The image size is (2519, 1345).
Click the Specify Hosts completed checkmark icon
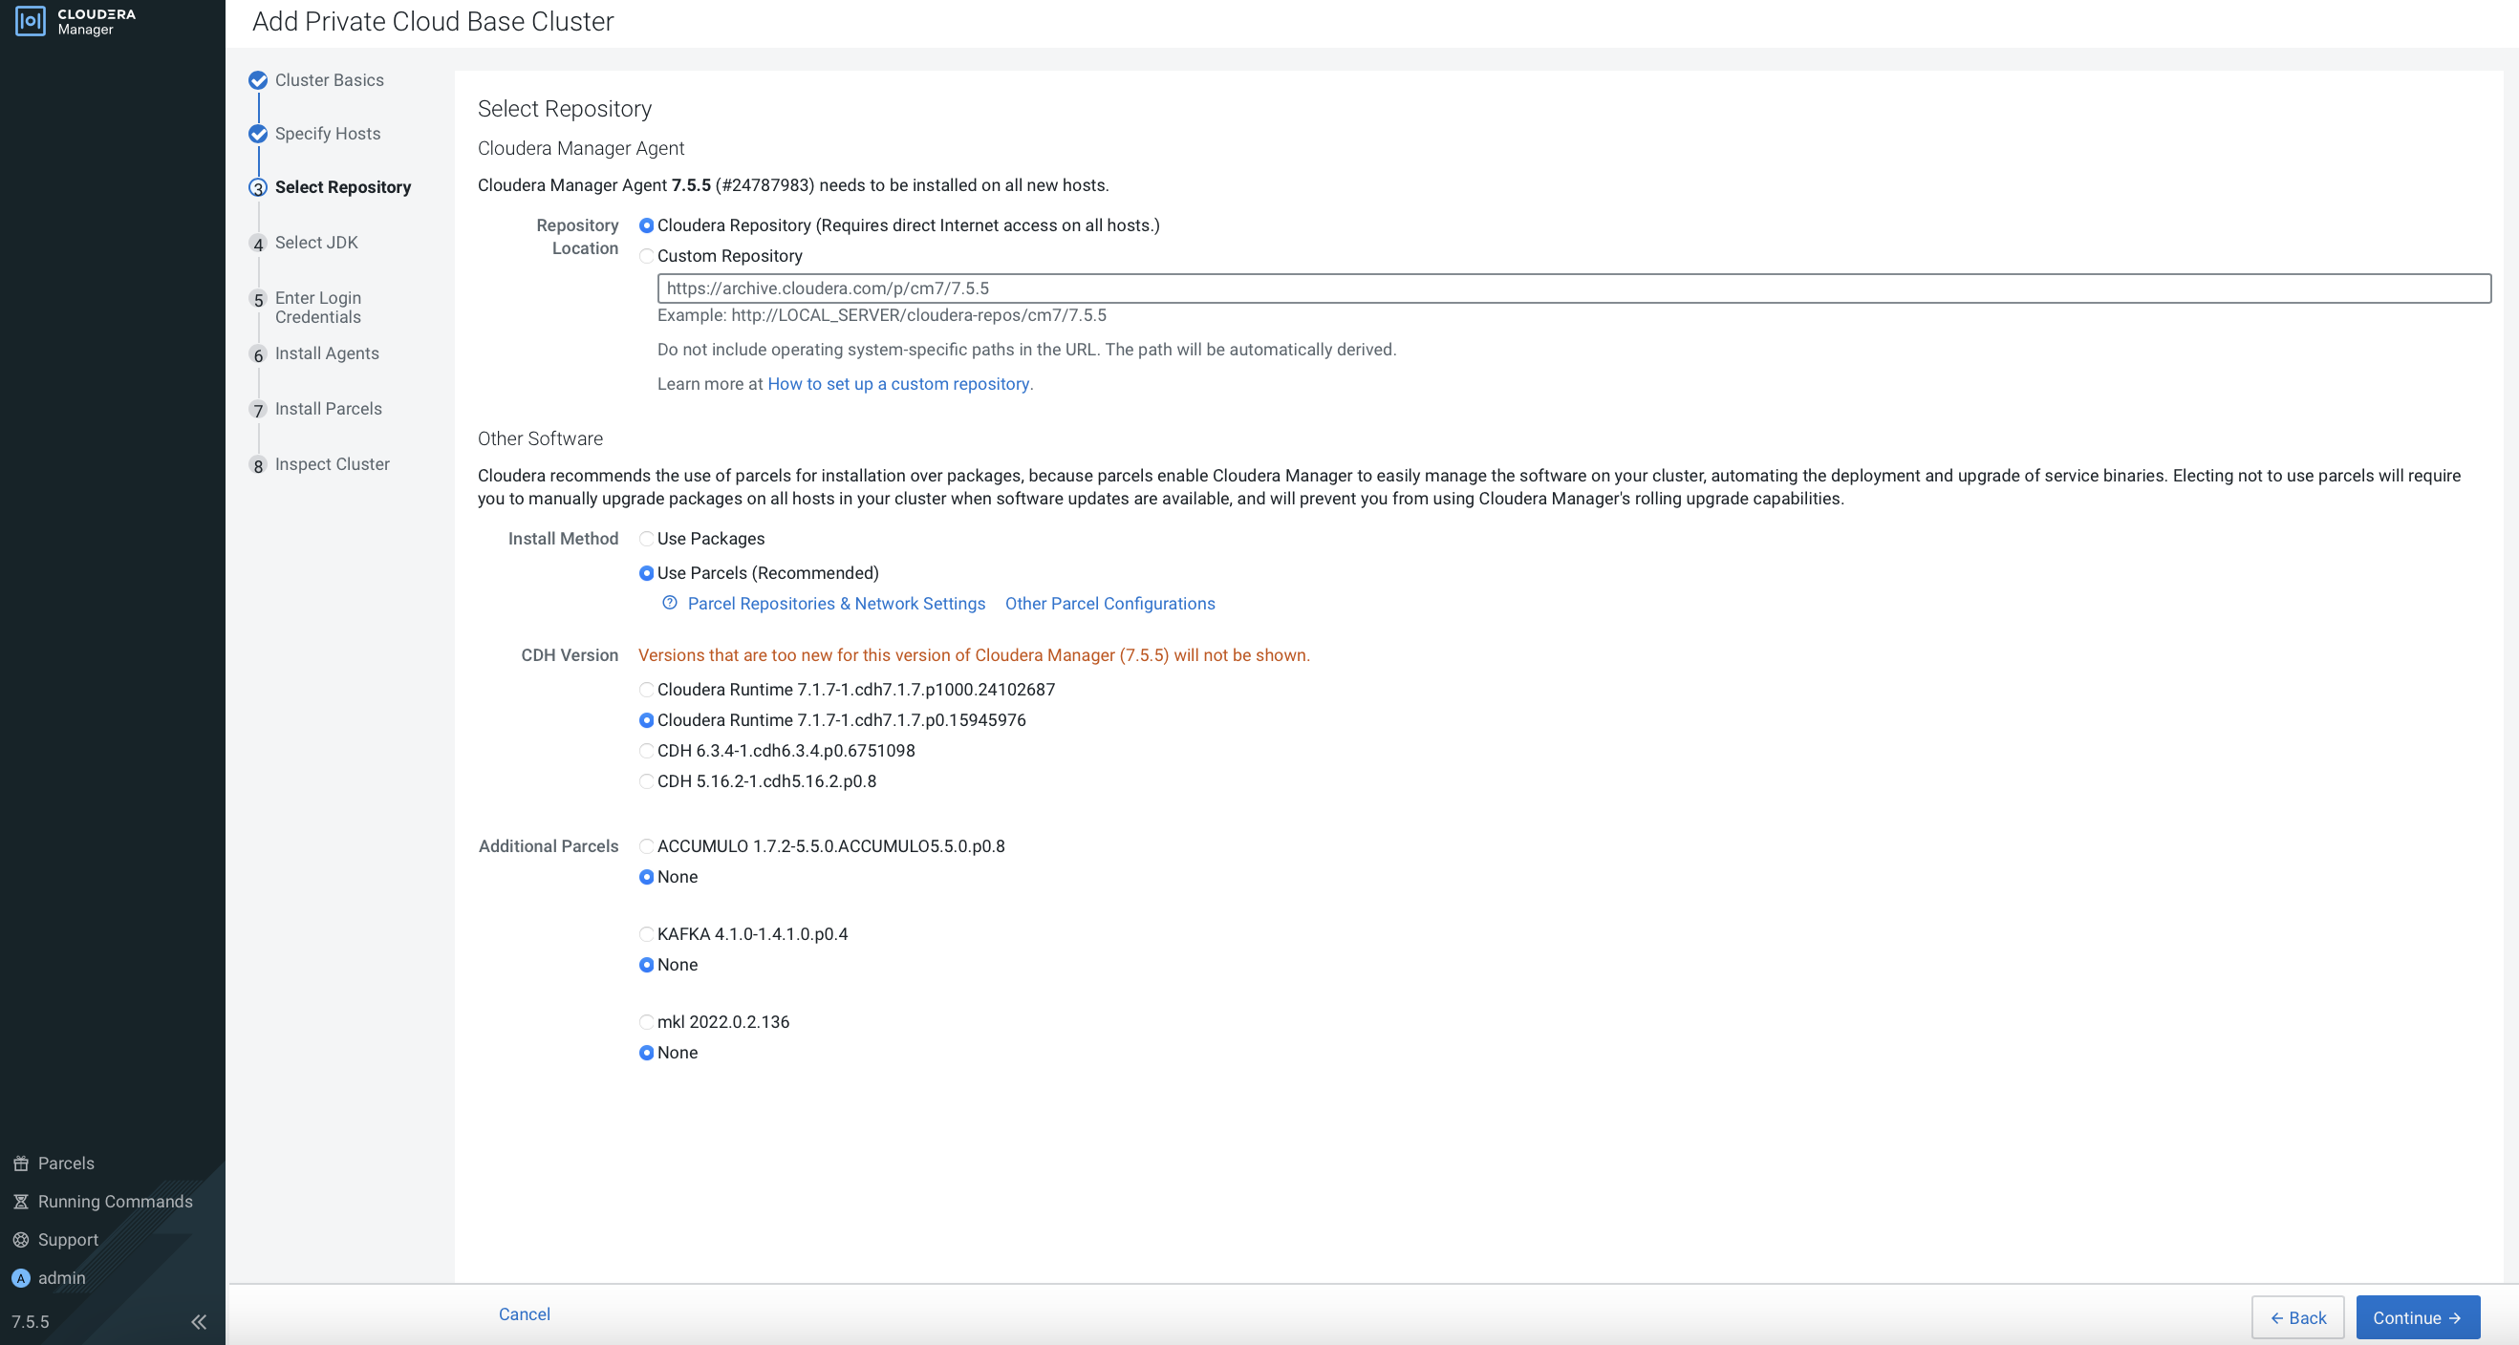point(258,134)
